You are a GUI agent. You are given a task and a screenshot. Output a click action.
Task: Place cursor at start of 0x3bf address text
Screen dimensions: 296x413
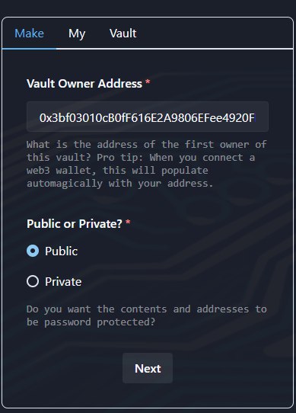pos(40,118)
